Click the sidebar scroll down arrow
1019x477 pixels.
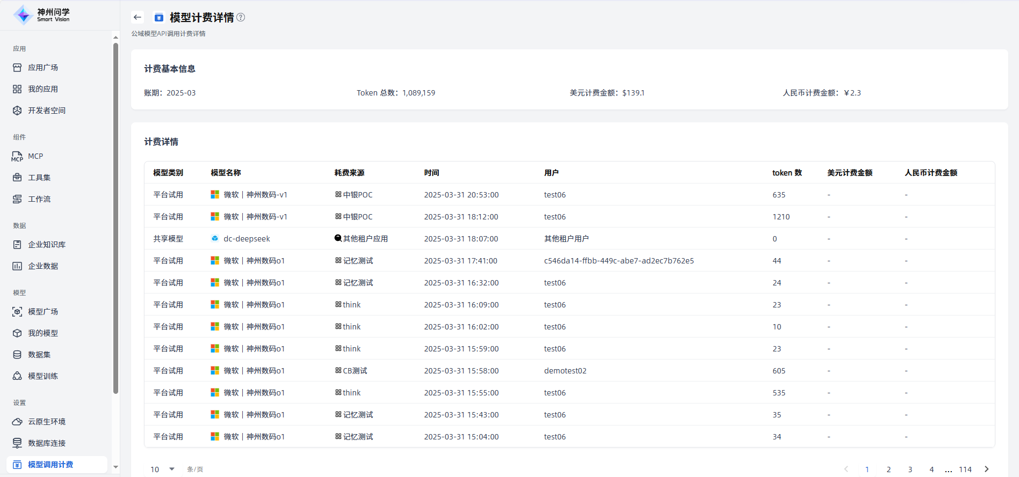tap(115, 467)
